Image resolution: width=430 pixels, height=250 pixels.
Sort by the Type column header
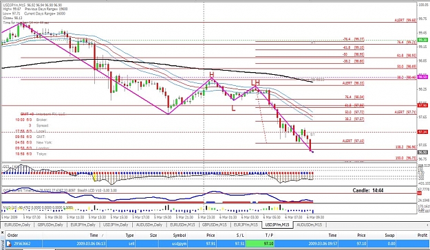pos(129,235)
